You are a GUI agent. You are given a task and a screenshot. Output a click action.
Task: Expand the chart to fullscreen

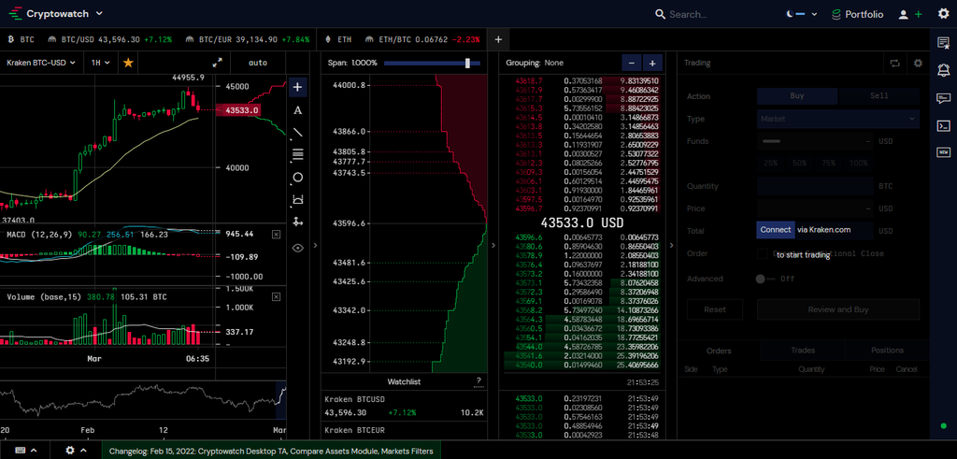[x=217, y=63]
